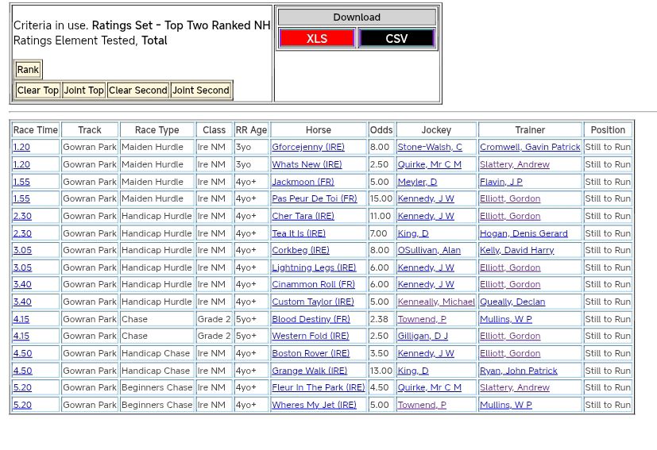Open horse Gforcejenny (IRE) link
This screenshot has width=657, height=450.
(x=307, y=148)
